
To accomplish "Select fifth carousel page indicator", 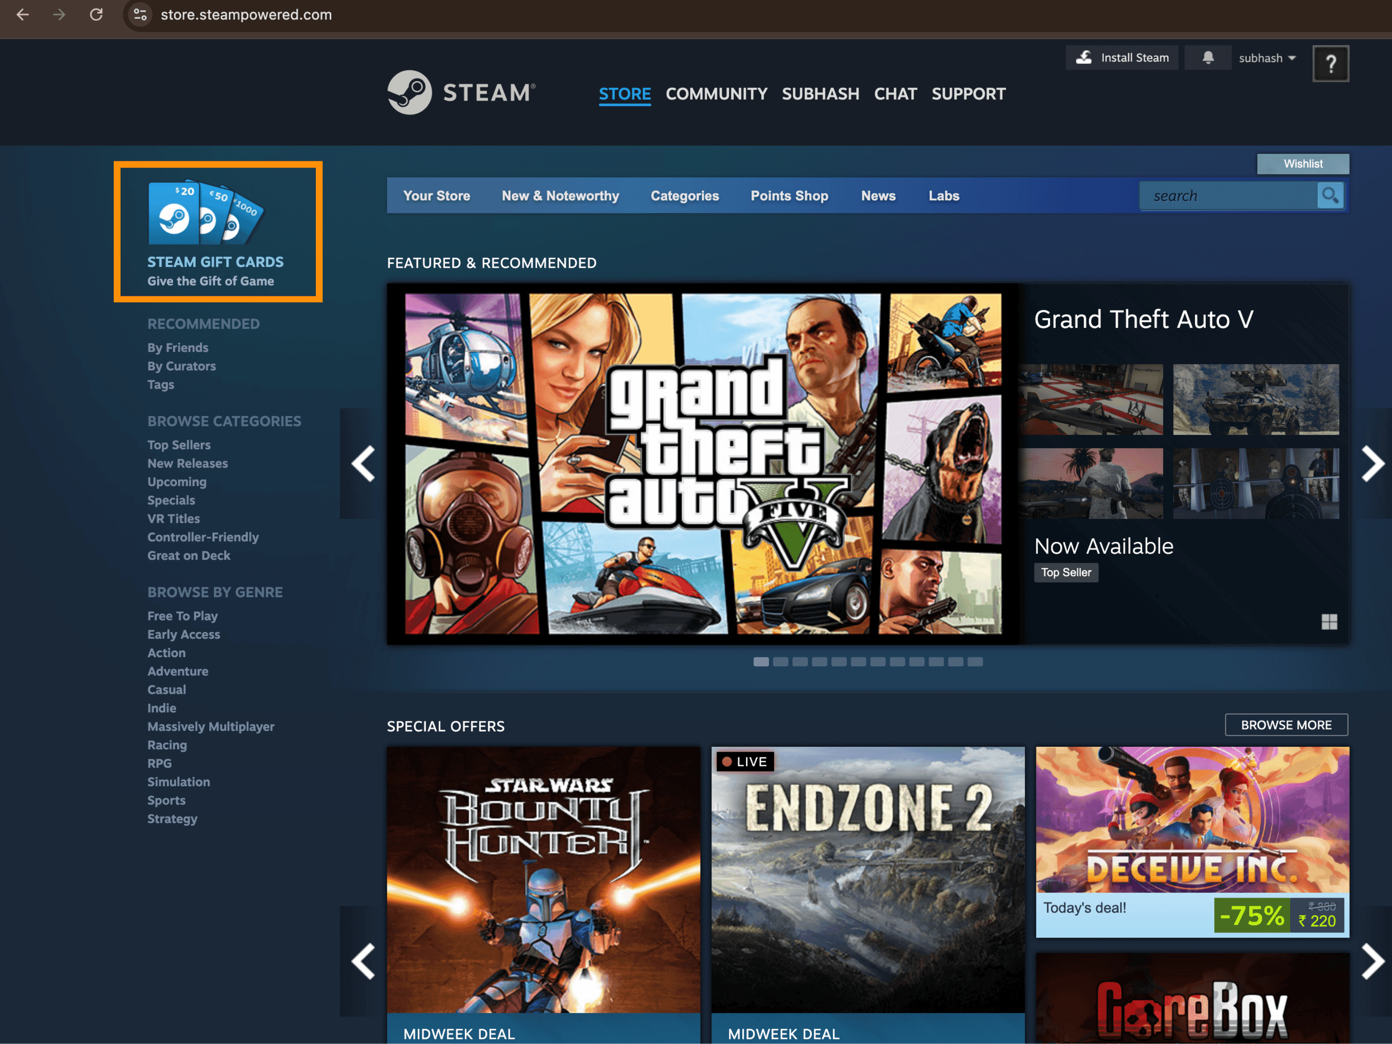I will point(839,662).
